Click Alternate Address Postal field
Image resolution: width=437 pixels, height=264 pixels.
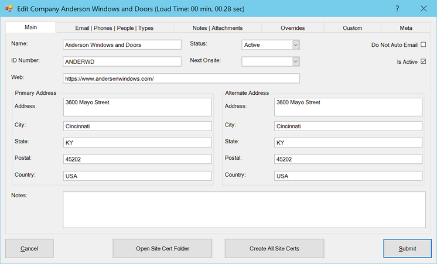coord(348,159)
